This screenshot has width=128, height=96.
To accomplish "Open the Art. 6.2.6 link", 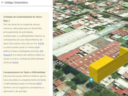I will pos(41,43).
